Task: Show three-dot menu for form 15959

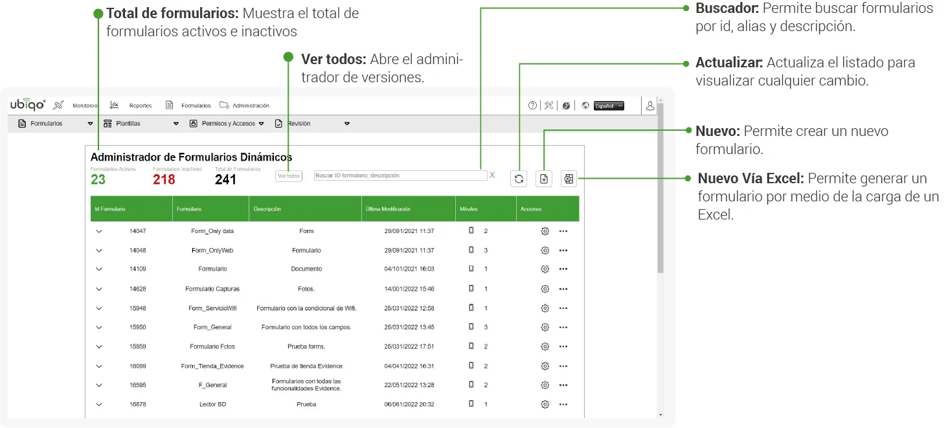Action: coord(563,347)
